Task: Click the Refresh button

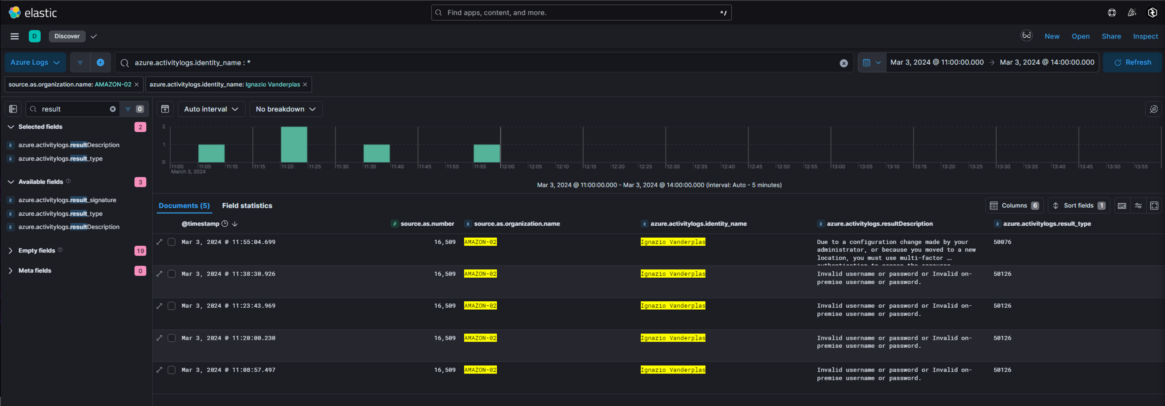Action: pos(1133,63)
